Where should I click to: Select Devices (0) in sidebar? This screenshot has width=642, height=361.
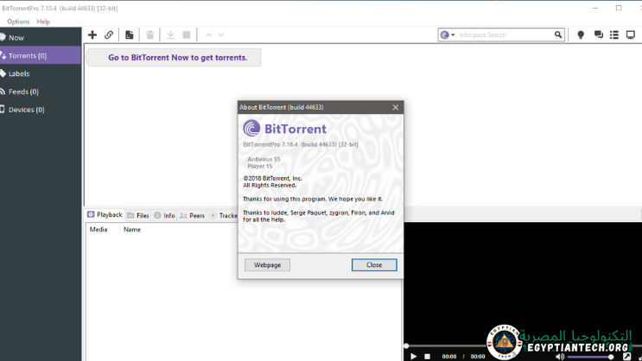[40, 110]
